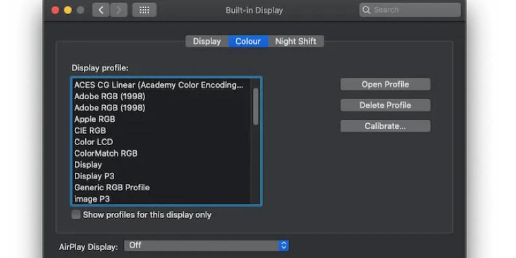Screen dimensions: 516x258
Task: Click the magnifier icon in the Search field
Action: (366, 10)
